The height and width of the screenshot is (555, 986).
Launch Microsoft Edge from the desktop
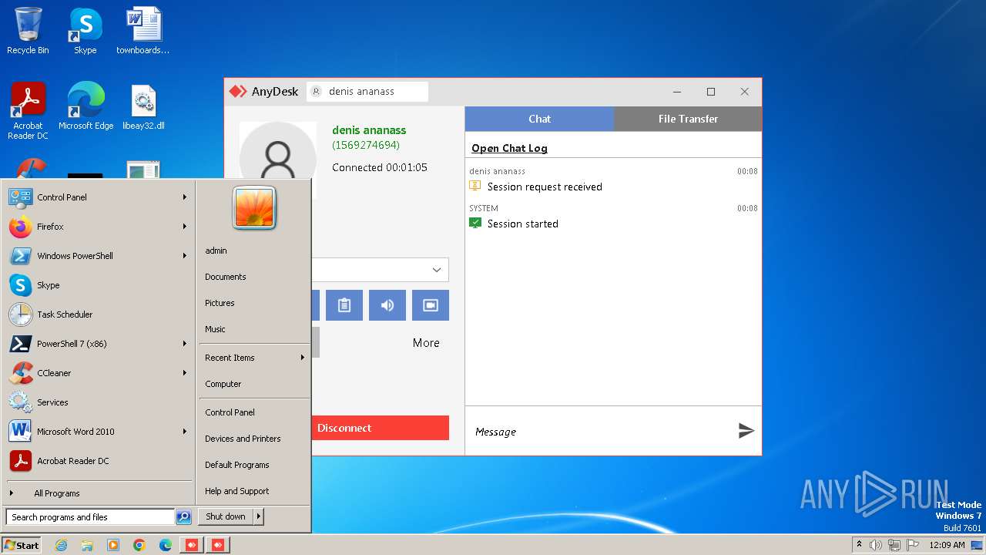tap(86, 106)
